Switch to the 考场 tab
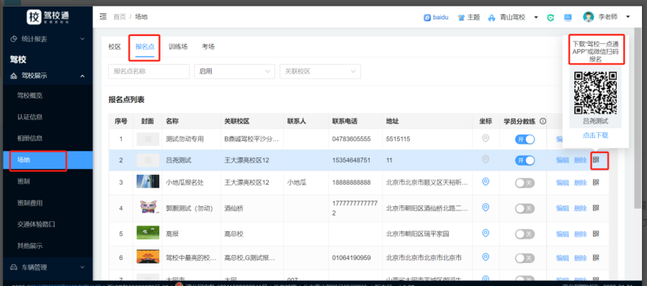 click(x=208, y=47)
